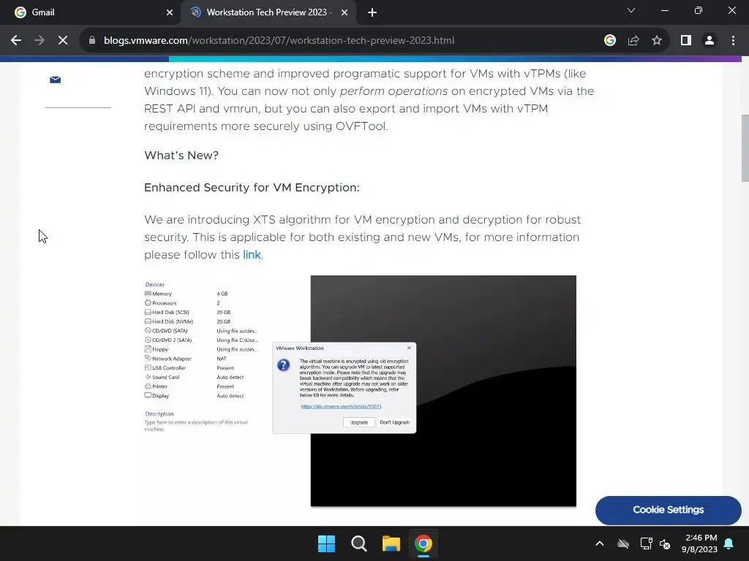Open Google icon in address bar
Viewport: 749px width, 561px height.
609,41
